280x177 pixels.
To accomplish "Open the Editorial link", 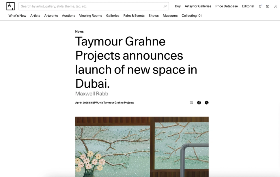I will click(248, 6).
